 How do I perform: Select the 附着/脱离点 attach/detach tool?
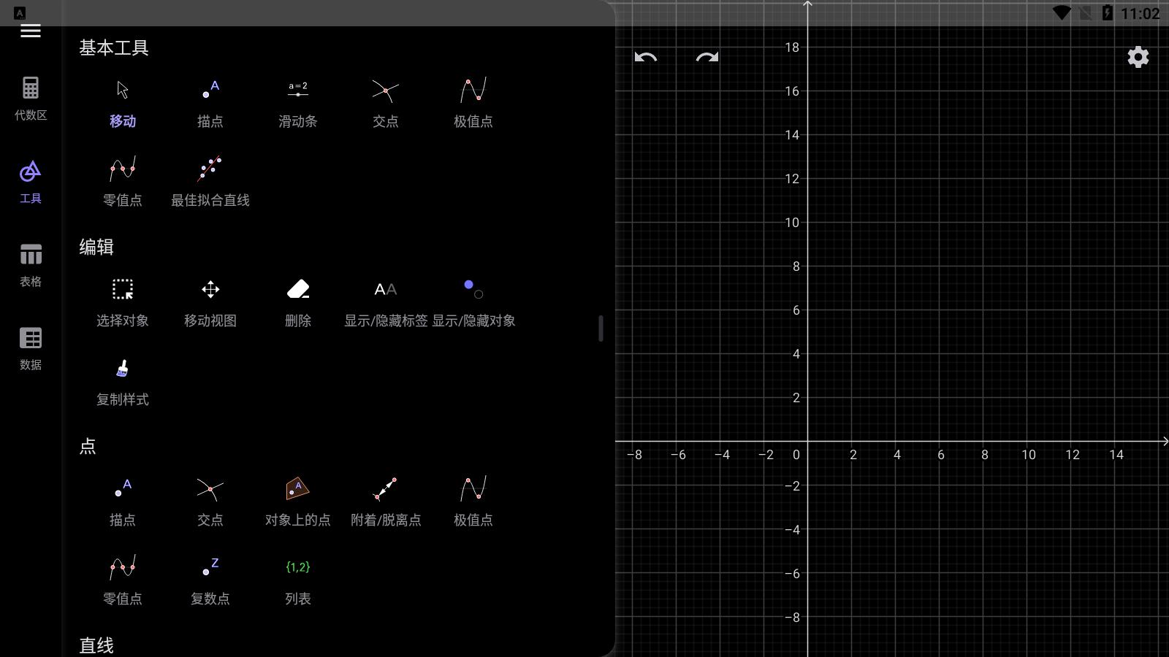click(386, 501)
